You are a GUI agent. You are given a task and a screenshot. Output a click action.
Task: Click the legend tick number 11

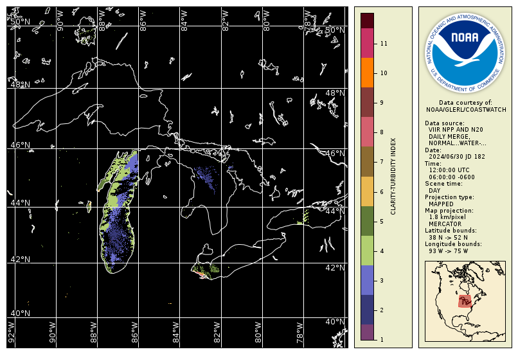384,44
